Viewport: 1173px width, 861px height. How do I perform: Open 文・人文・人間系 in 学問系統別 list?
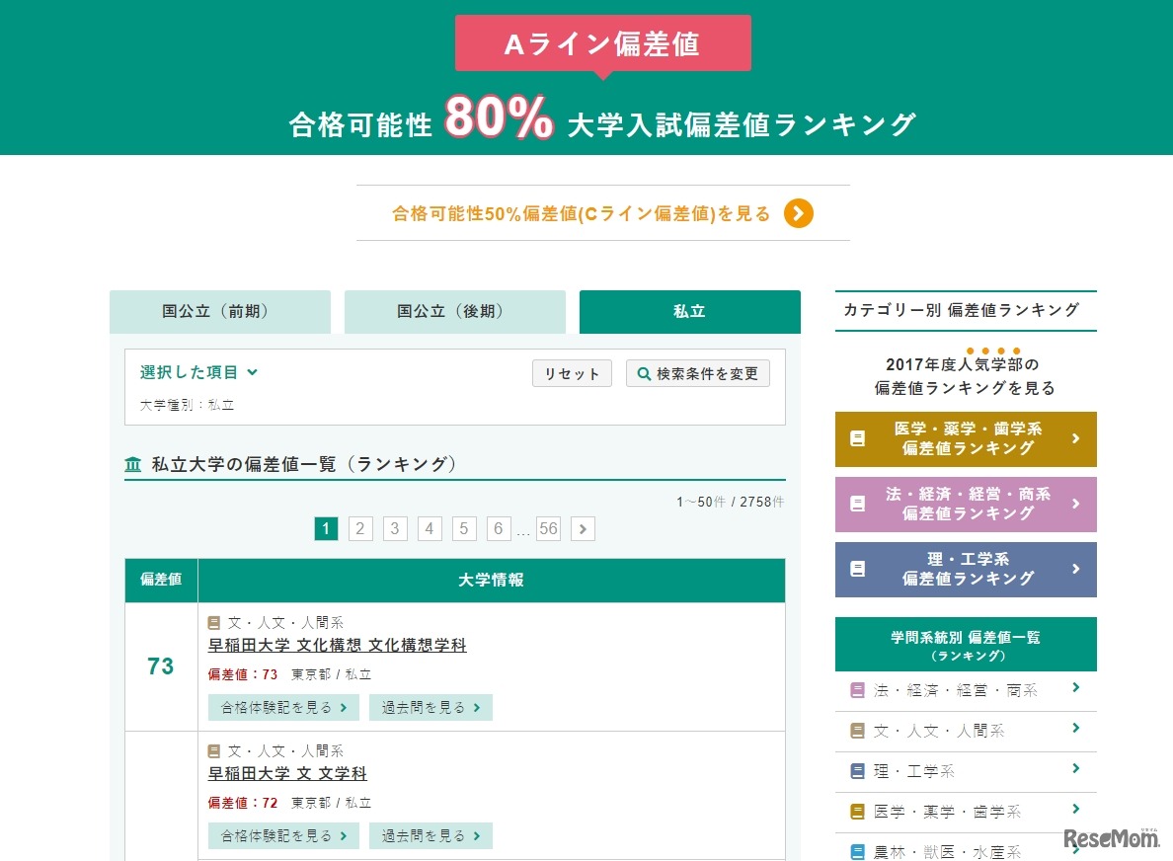coord(966,731)
